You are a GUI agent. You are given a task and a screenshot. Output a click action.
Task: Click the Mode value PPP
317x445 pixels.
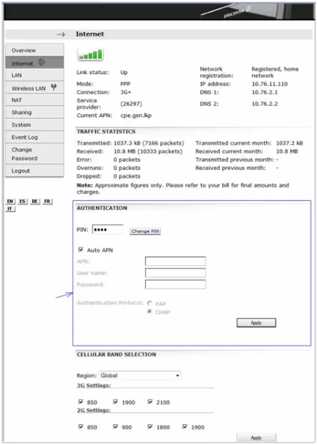point(125,84)
